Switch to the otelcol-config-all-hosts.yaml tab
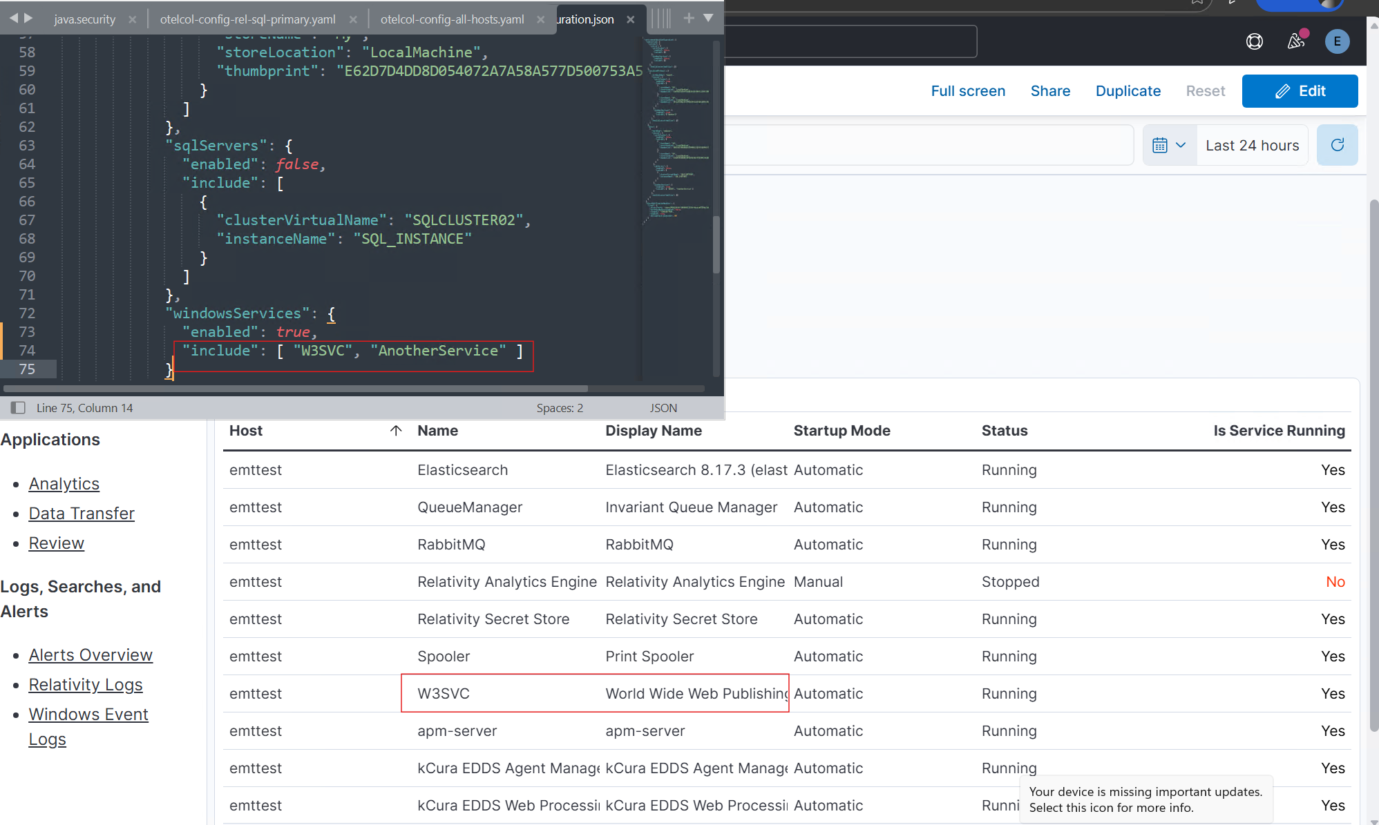The width and height of the screenshot is (1379, 825). coord(452,19)
